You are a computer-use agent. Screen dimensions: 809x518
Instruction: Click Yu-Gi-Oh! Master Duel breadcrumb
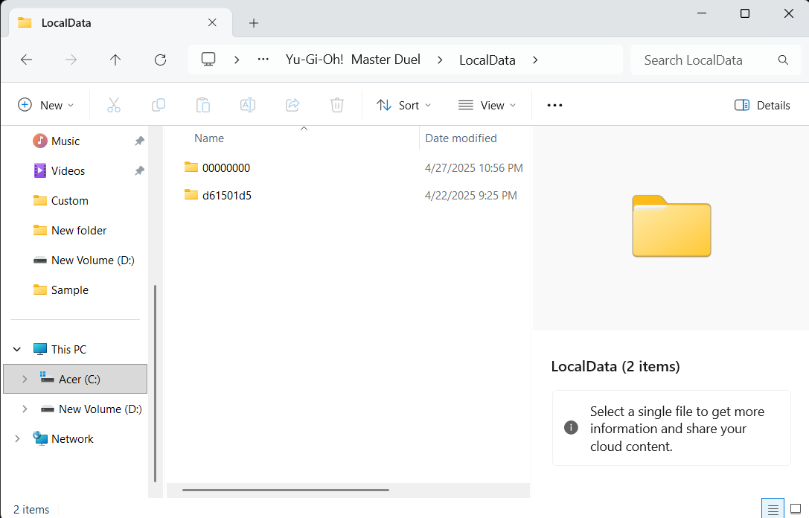(353, 60)
